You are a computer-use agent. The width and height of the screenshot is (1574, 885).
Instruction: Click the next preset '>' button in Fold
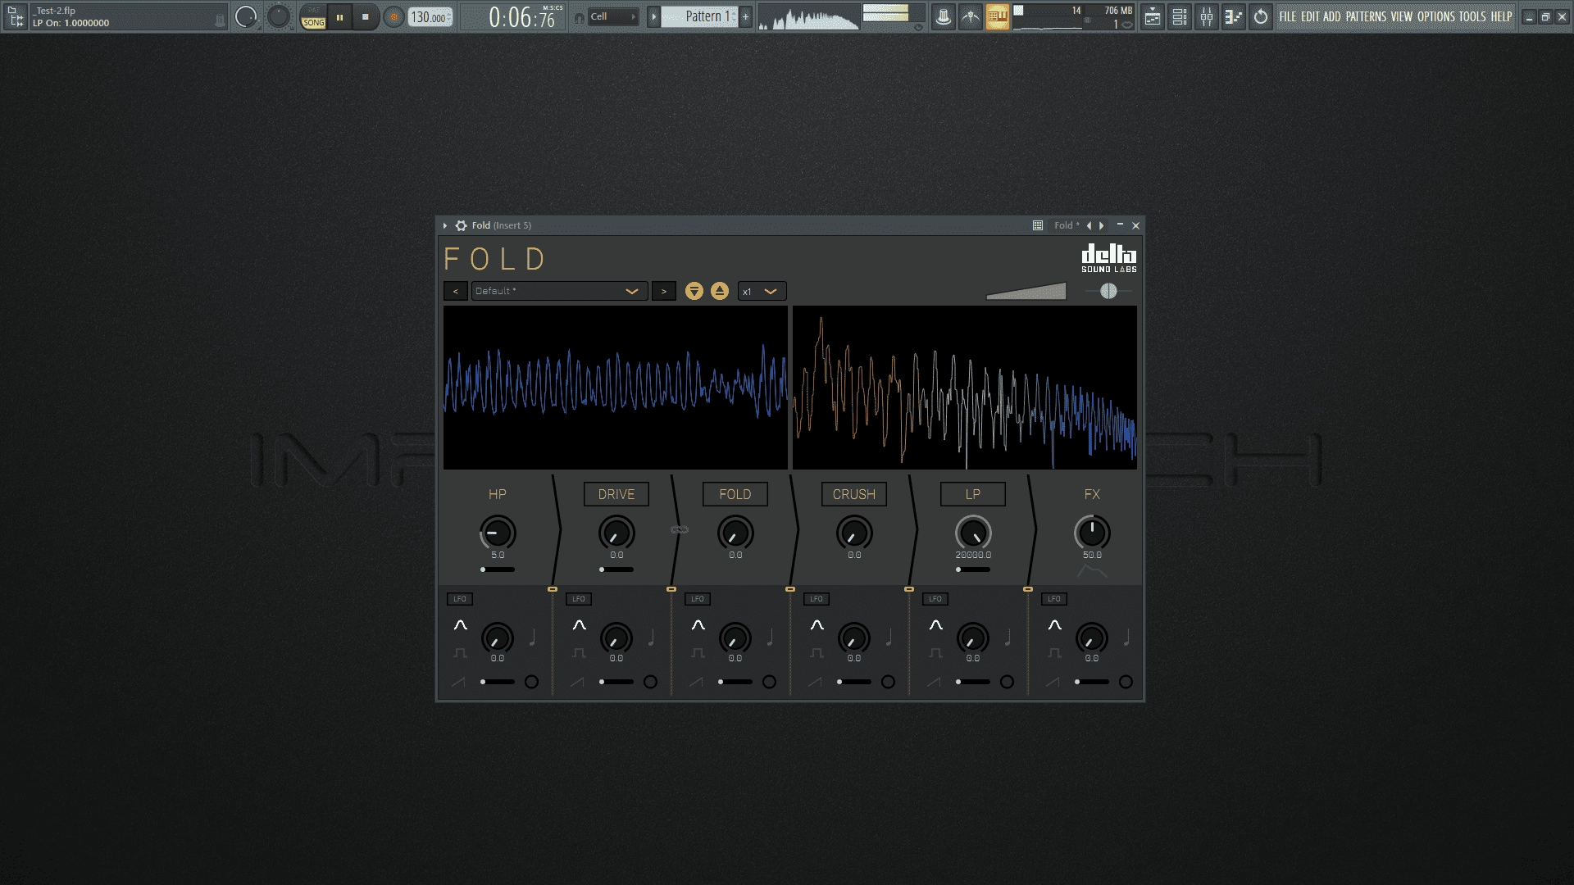pyautogui.click(x=664, y=291)
